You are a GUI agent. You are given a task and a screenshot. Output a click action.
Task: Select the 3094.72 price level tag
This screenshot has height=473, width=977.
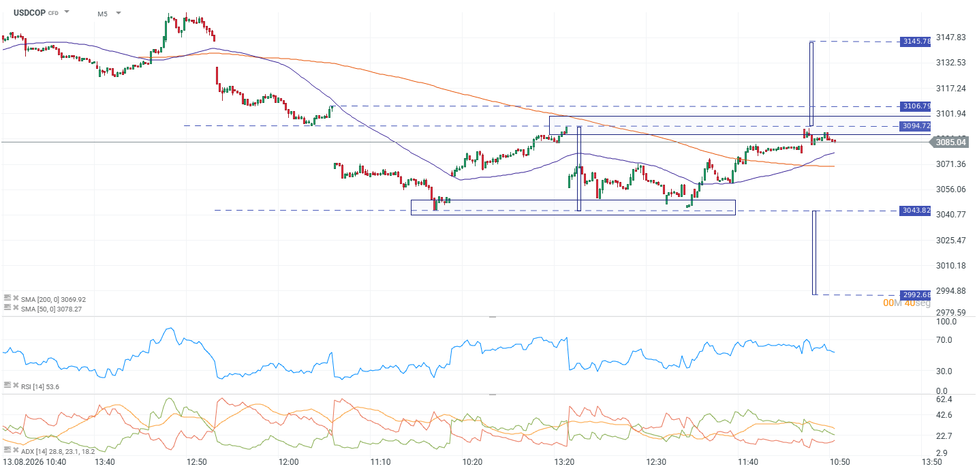[915, 126]
